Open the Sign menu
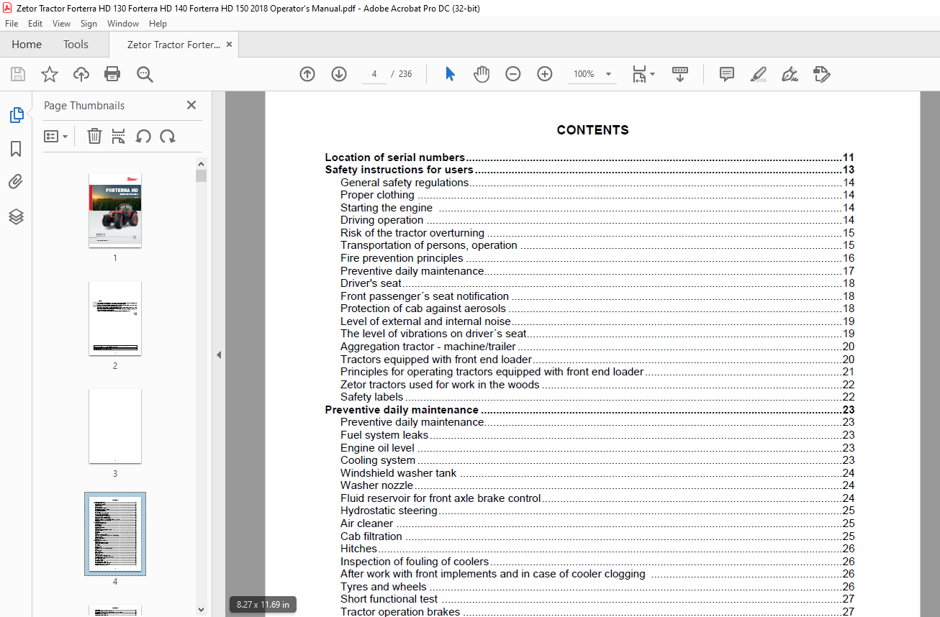 point(89,24)
